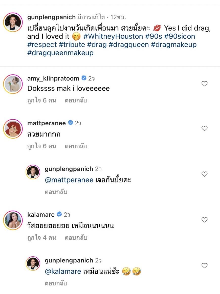220x294 pixels.
Task: View the 4 likes on kalamare's comment
Action: tap(41, 238)
